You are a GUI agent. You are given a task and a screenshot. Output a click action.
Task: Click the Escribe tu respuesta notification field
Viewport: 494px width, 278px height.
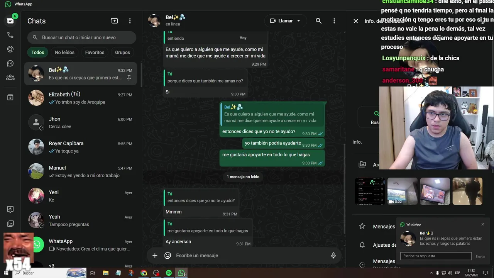[436, 256]
